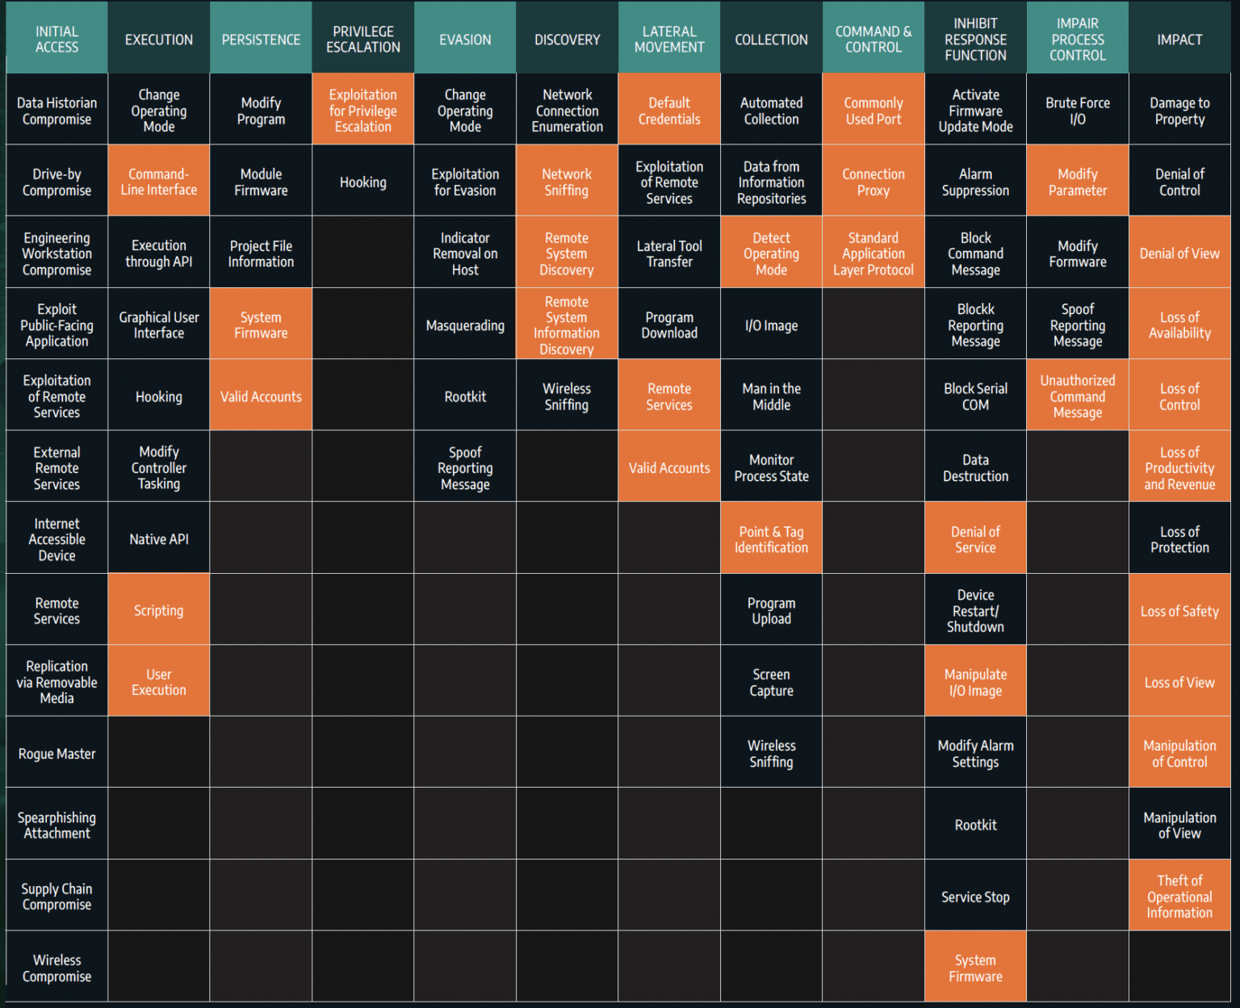This screenshot has width=1240, height=1008.
Task: Click the Execution through API cell
Action: tap(159, 253)
